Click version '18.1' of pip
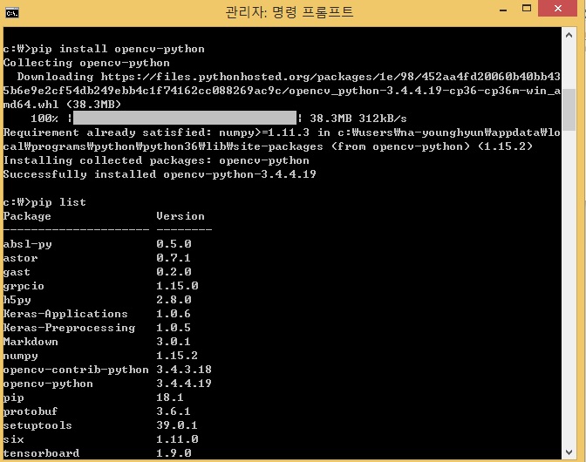 point(170,397)
